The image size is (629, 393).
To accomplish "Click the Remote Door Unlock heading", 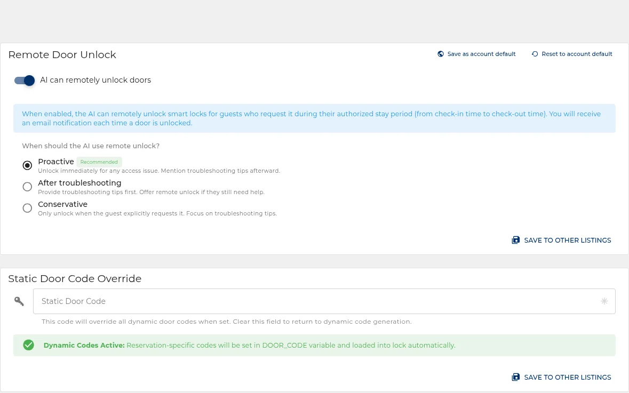I will (62, 54).
